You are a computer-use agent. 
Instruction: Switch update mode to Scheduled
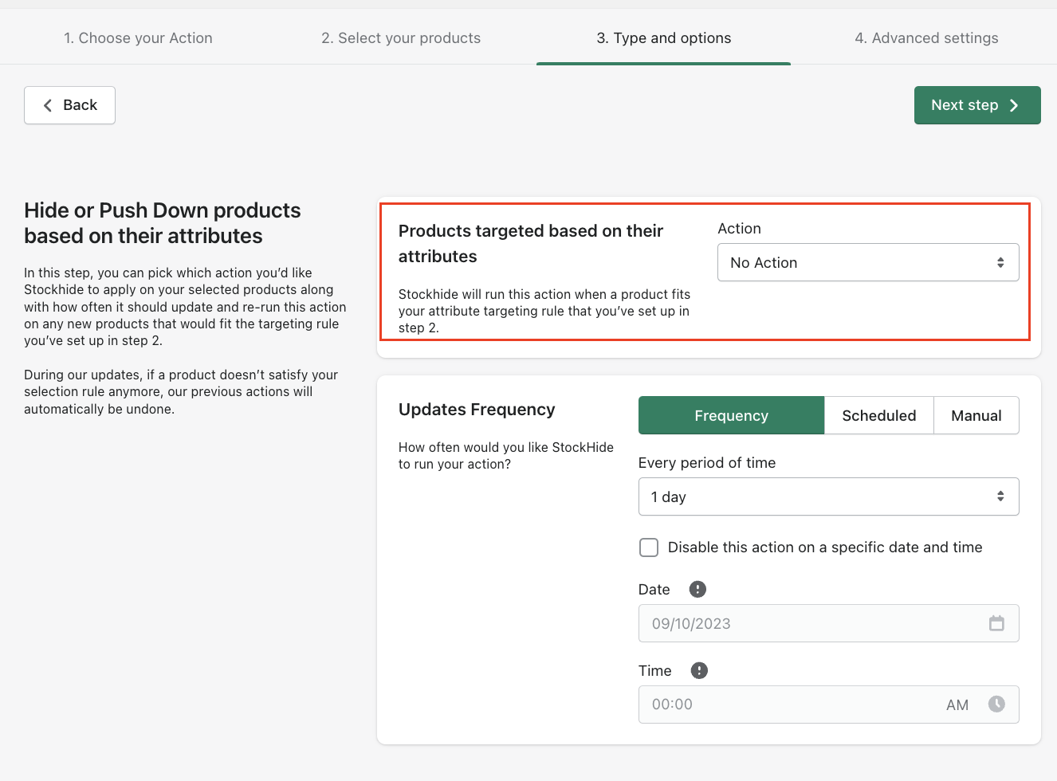878,415
